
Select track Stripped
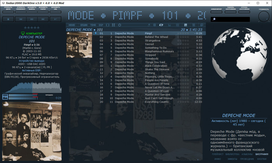[149, 55]
